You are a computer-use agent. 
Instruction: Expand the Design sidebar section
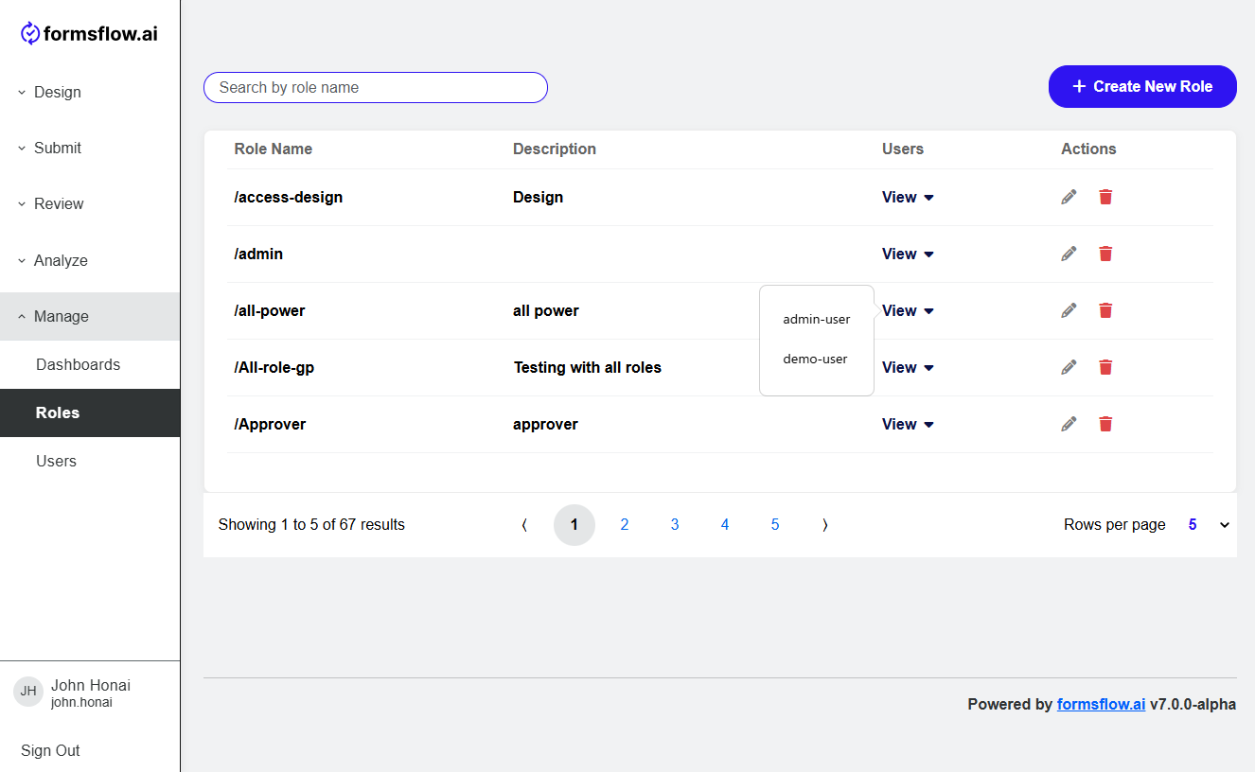(90, 92)
